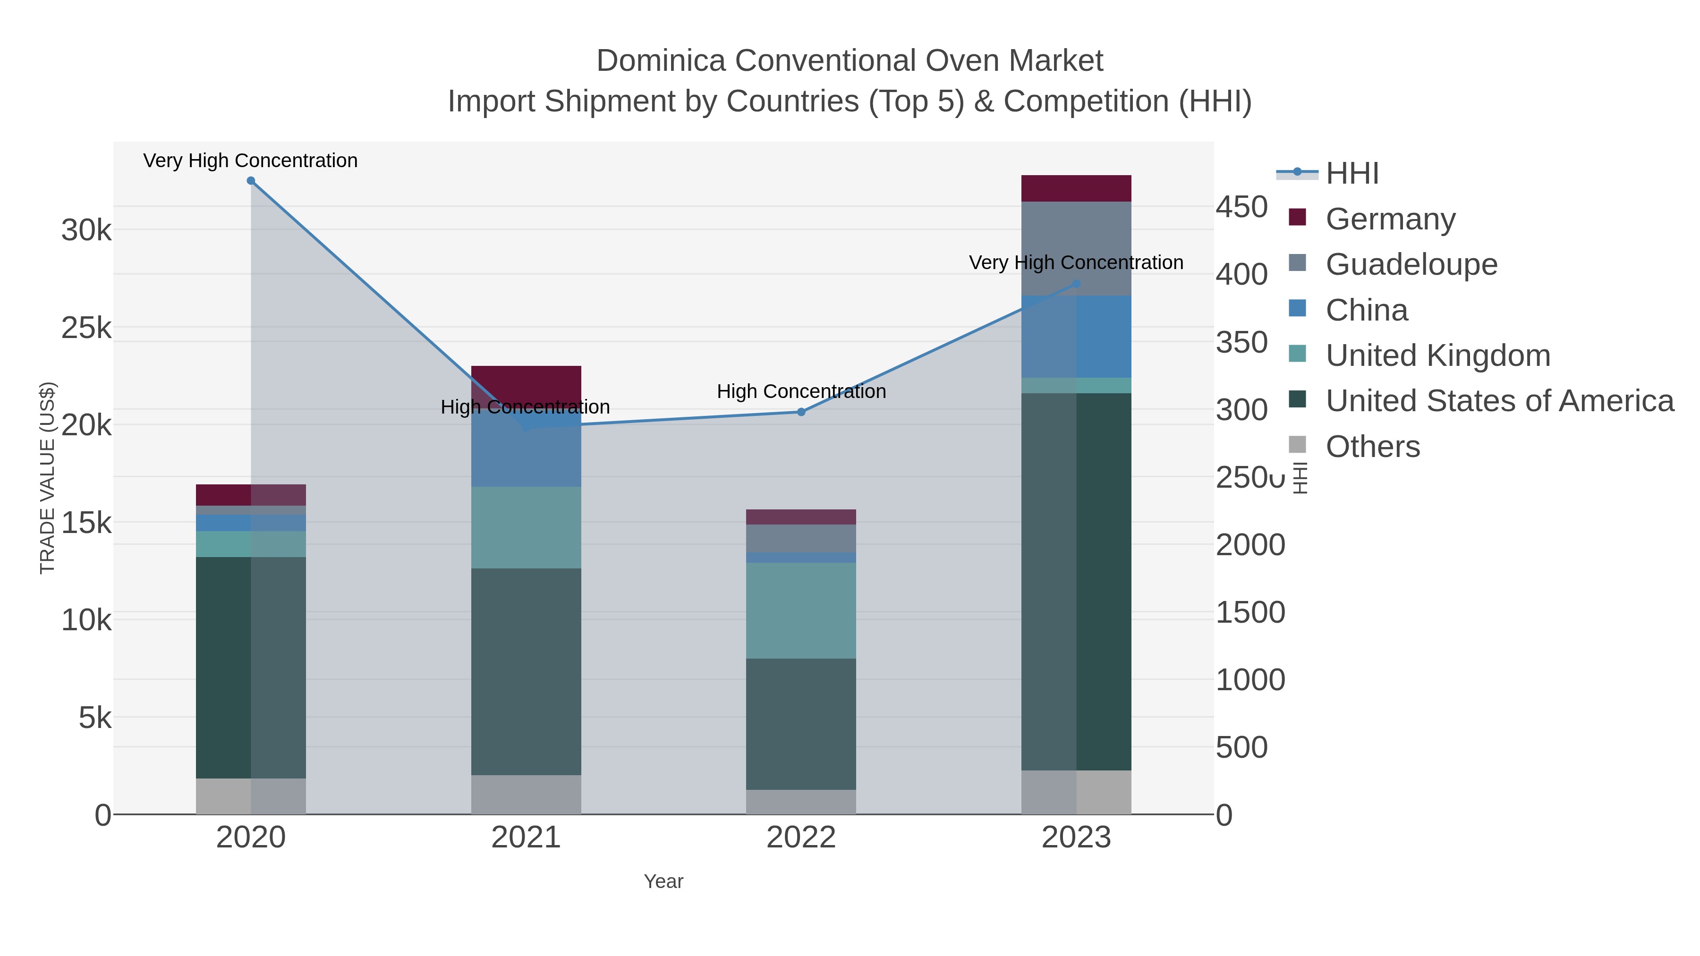Image resolution: width=1700 pixels, height=956 pixels.
Task: Click the China blue color swatch
Action: 1298,308
